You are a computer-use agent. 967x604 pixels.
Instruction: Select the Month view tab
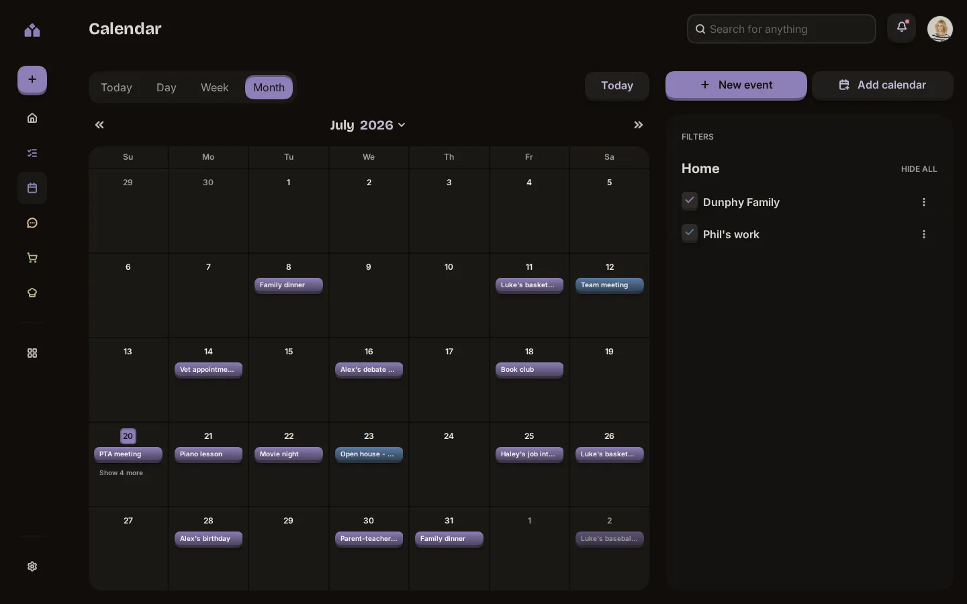coord(269,87)
